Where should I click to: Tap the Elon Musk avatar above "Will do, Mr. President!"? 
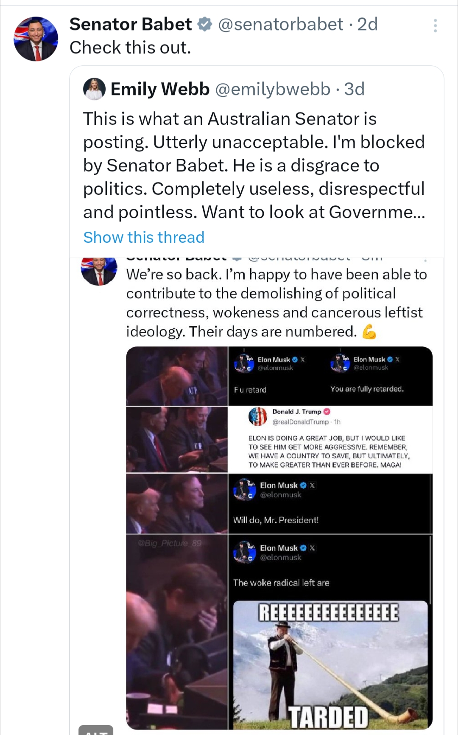click(x=244, y=489)
